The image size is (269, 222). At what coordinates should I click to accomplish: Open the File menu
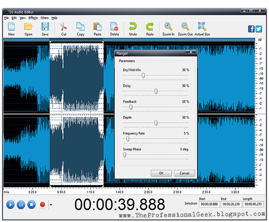pyautogui.click(x=7, y=18)
